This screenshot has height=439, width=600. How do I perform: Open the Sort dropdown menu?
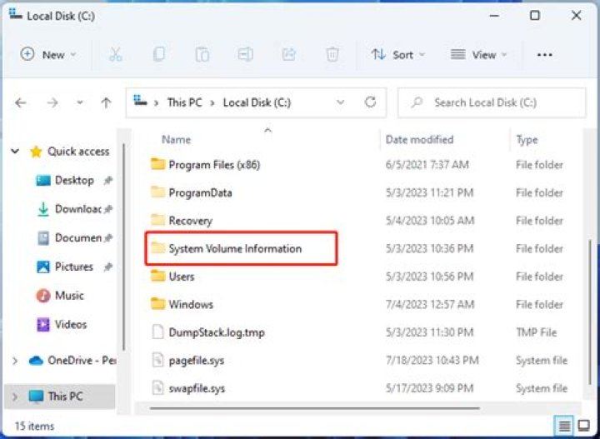(x=398, y=55)
